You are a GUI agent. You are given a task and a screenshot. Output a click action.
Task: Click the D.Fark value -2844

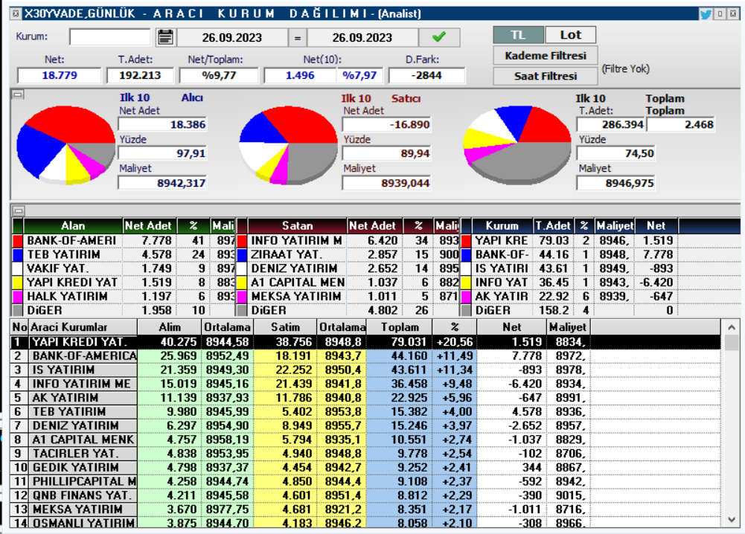(426, 75)
